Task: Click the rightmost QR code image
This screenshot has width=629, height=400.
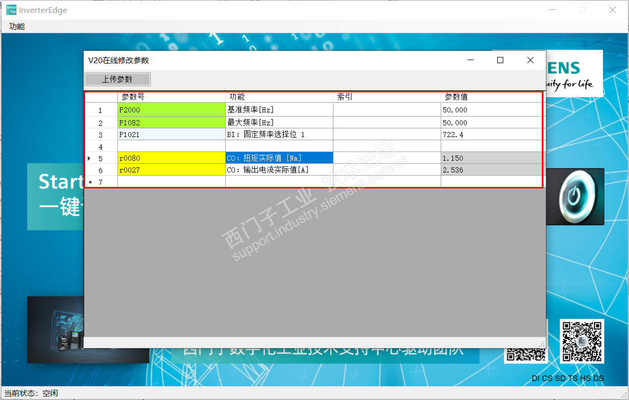Action: [x=582, y=341]
